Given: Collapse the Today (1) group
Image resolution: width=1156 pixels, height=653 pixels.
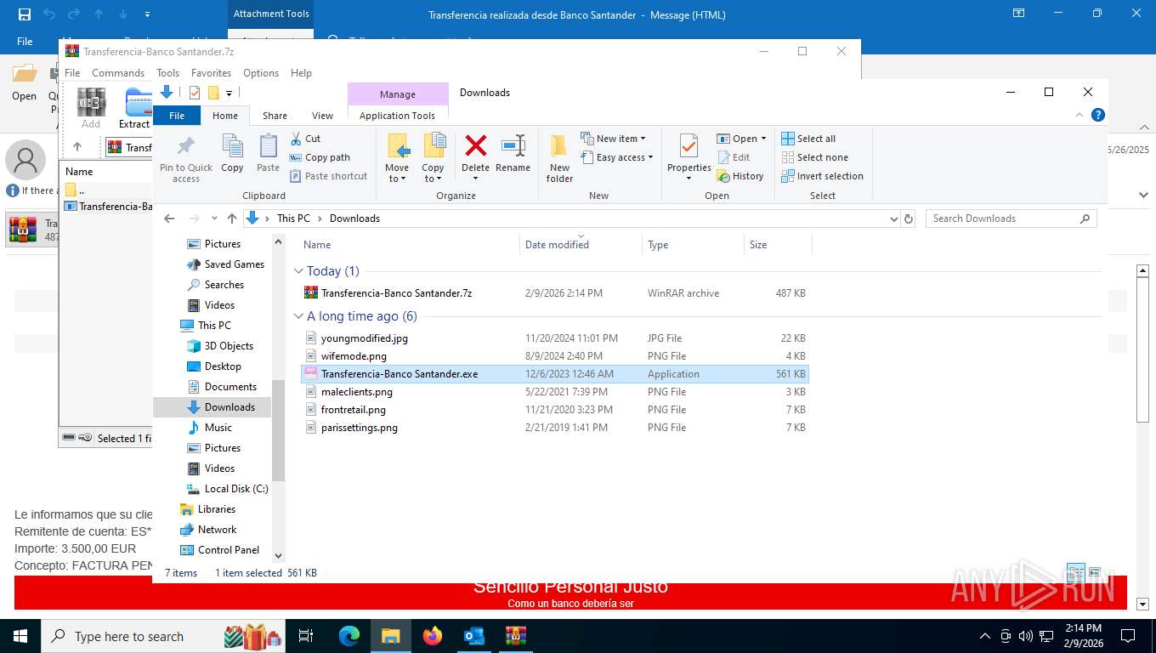Looking at the screenshot, I should click(298, 271).
